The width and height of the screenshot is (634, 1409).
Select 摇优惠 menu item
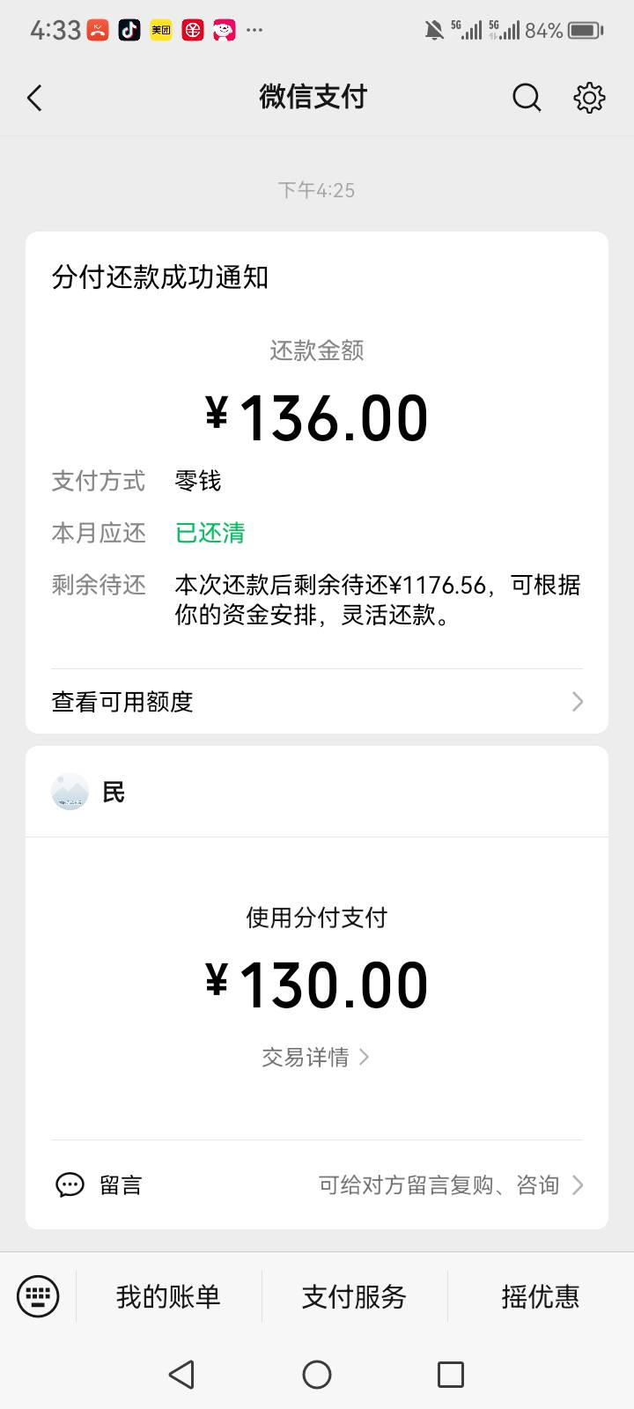(541, 1296)
